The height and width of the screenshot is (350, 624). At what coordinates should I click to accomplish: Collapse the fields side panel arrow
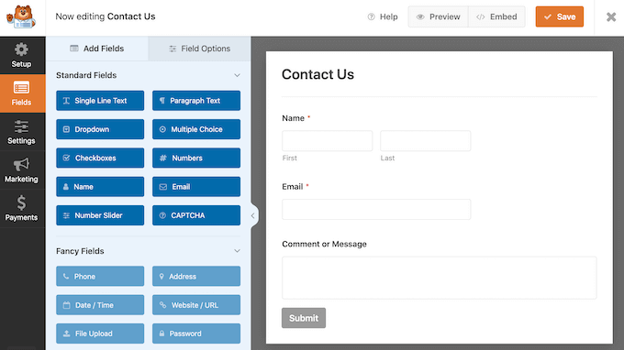[x=253, y=215]
